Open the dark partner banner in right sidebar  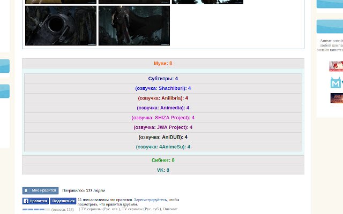(337, 98)
